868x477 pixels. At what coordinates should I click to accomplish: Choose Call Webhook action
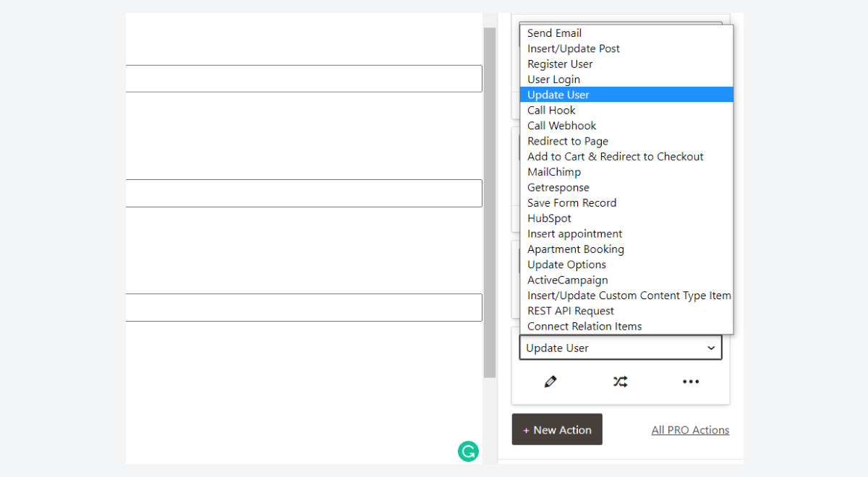click(562, 125)
